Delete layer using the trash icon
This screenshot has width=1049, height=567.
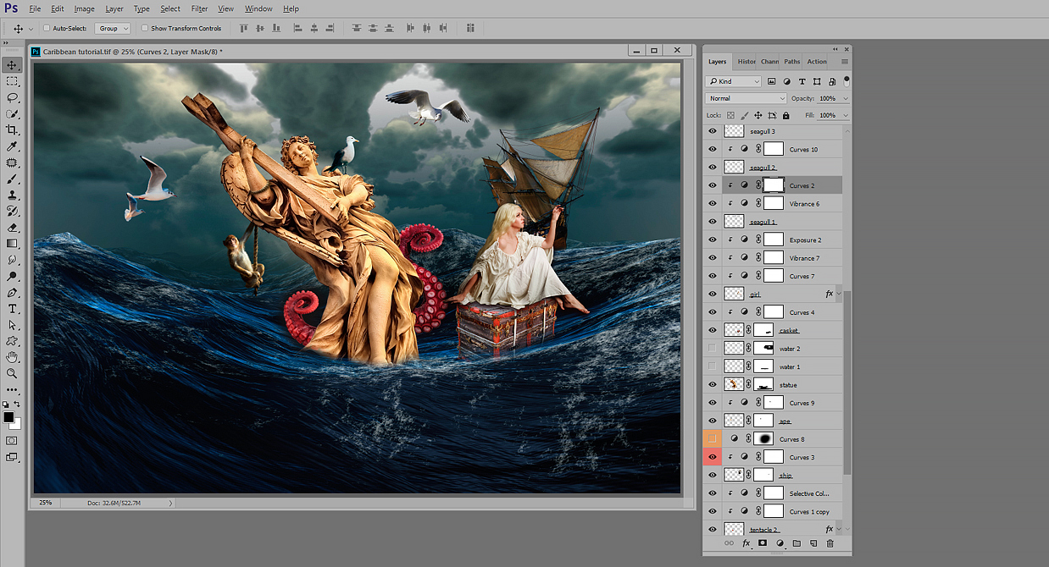[830, 543]
